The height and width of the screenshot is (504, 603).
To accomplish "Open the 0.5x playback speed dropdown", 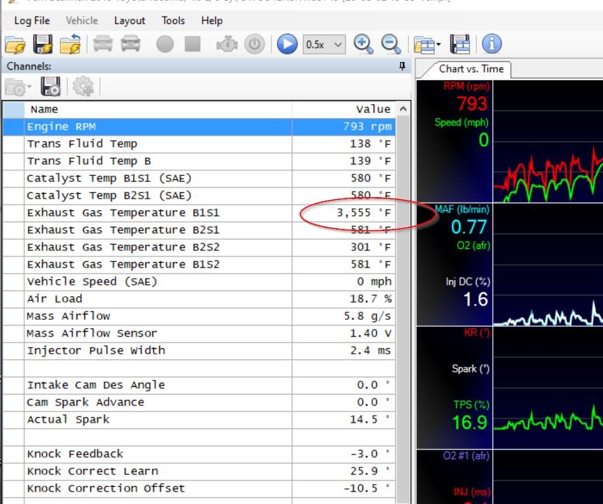I will click(324, 44).
